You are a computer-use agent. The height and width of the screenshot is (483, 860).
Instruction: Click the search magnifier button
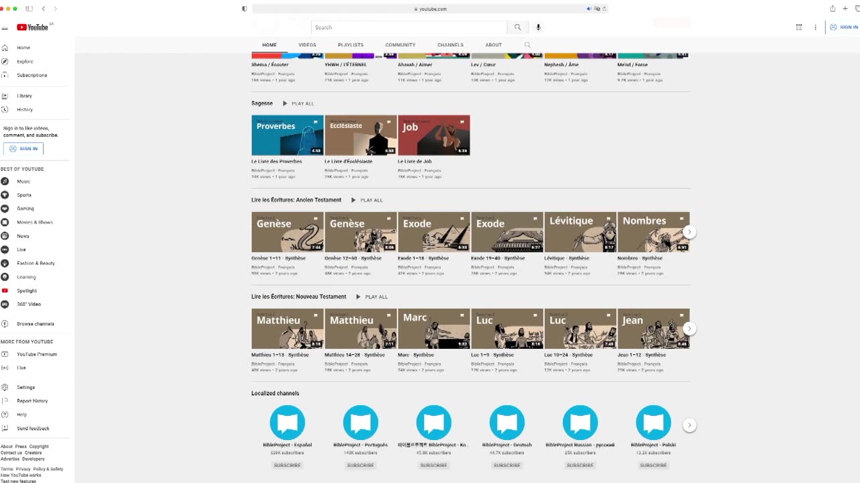click(517, 28)
